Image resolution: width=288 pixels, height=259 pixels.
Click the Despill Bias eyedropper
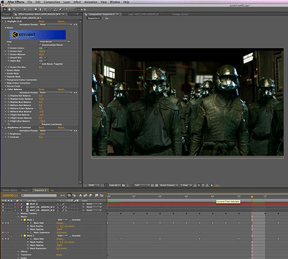[46, 58]
